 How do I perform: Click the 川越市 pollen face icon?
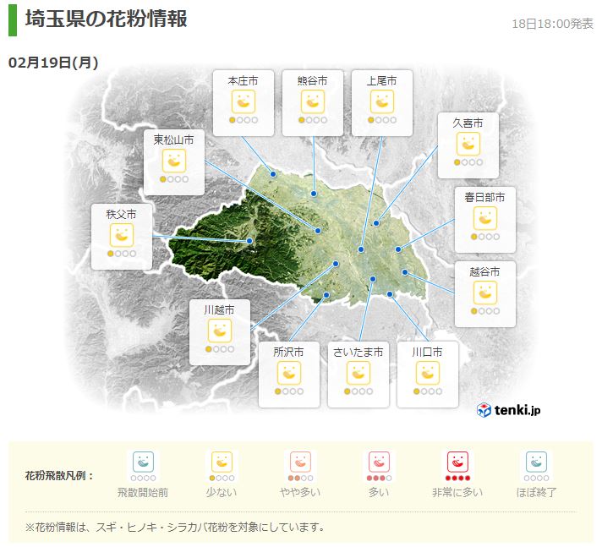click(220, 331)
